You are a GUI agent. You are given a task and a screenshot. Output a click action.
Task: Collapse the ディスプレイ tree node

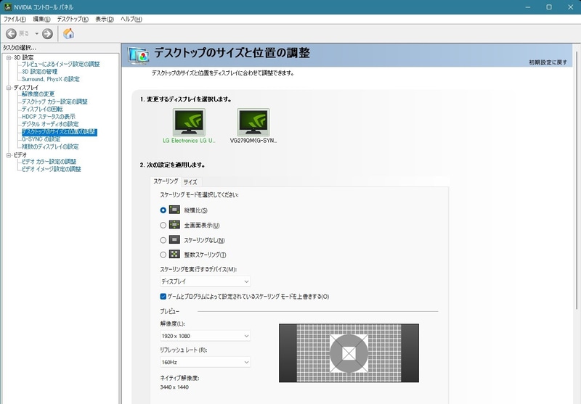pos(9,88)
